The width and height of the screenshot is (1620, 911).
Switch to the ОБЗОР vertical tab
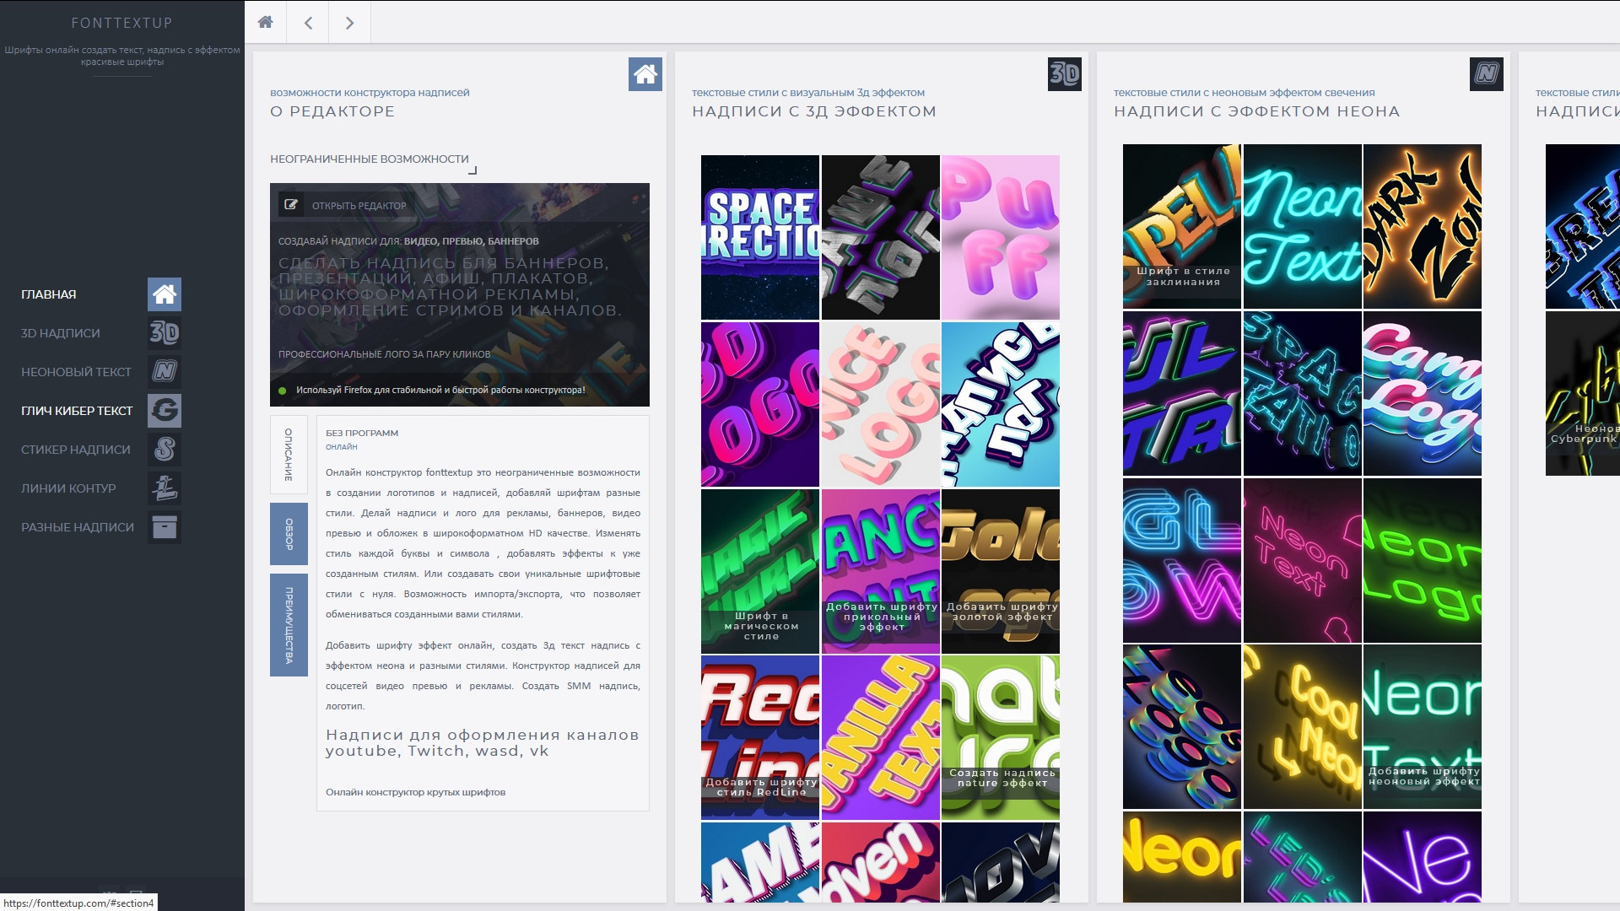pos(289,534)
